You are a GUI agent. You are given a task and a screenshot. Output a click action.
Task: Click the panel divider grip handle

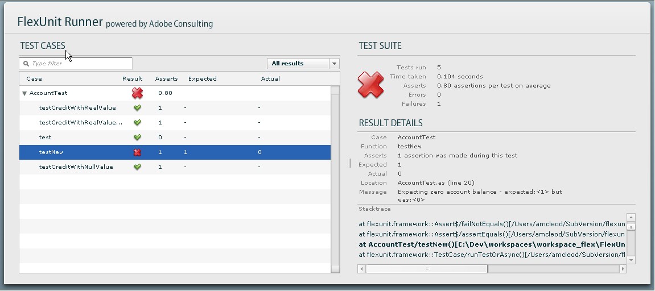pos(349,163)
